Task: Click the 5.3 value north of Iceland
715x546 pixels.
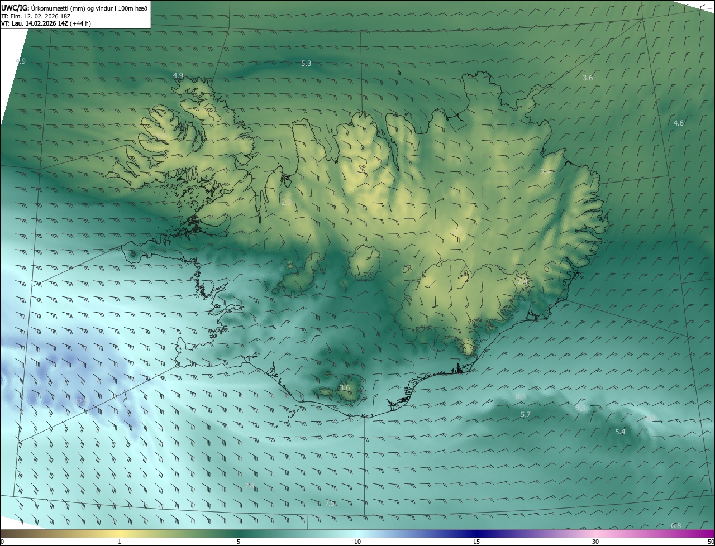Action: pyautogui.click(x=306, y=64)
